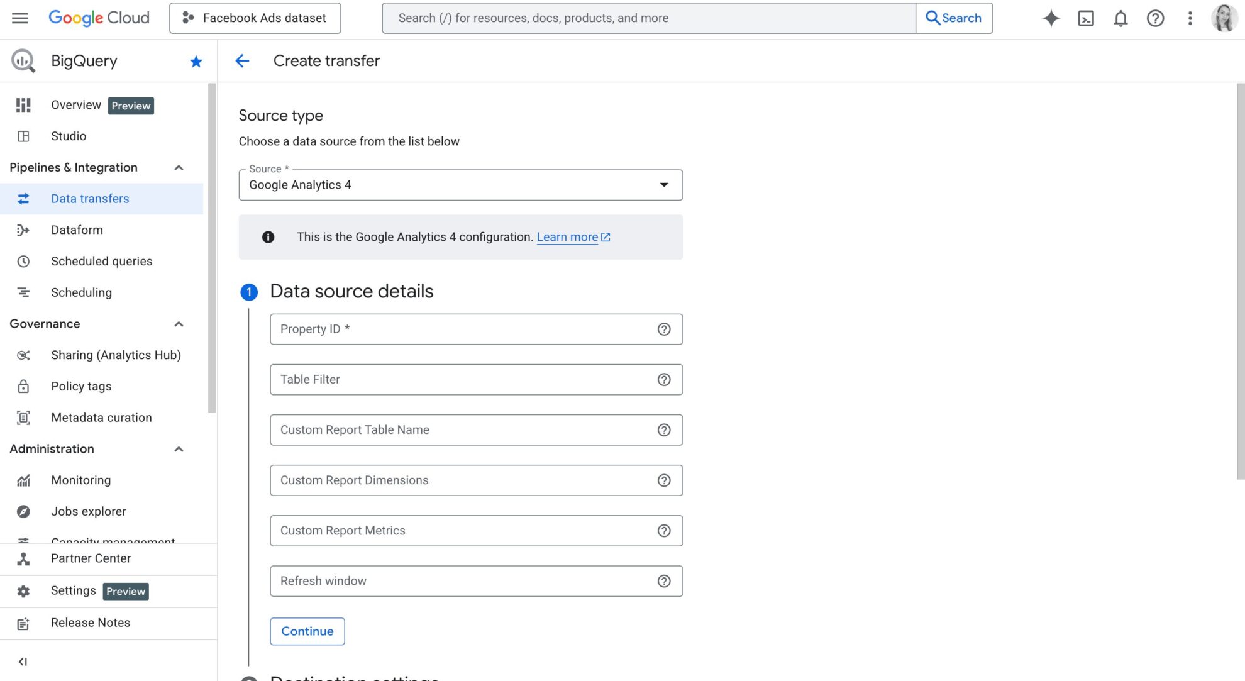Show help for Table Filter field
The image size is (1245, 681).
pyautogui.click(x=664, y=380)
